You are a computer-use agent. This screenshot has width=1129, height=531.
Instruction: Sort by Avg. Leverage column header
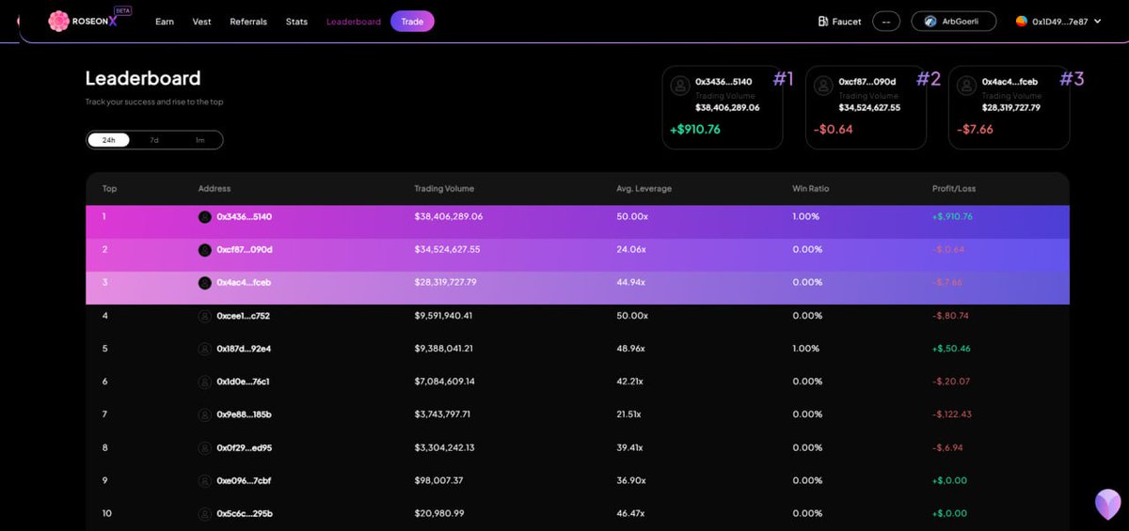644,189
